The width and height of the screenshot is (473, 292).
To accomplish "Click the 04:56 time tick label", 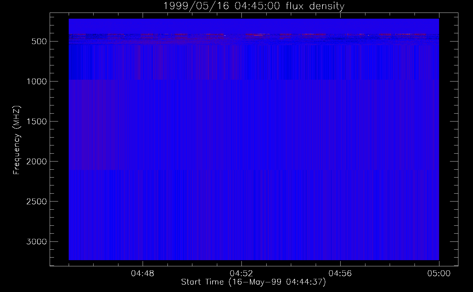I will pyautogui.click(x=340, y=274).
